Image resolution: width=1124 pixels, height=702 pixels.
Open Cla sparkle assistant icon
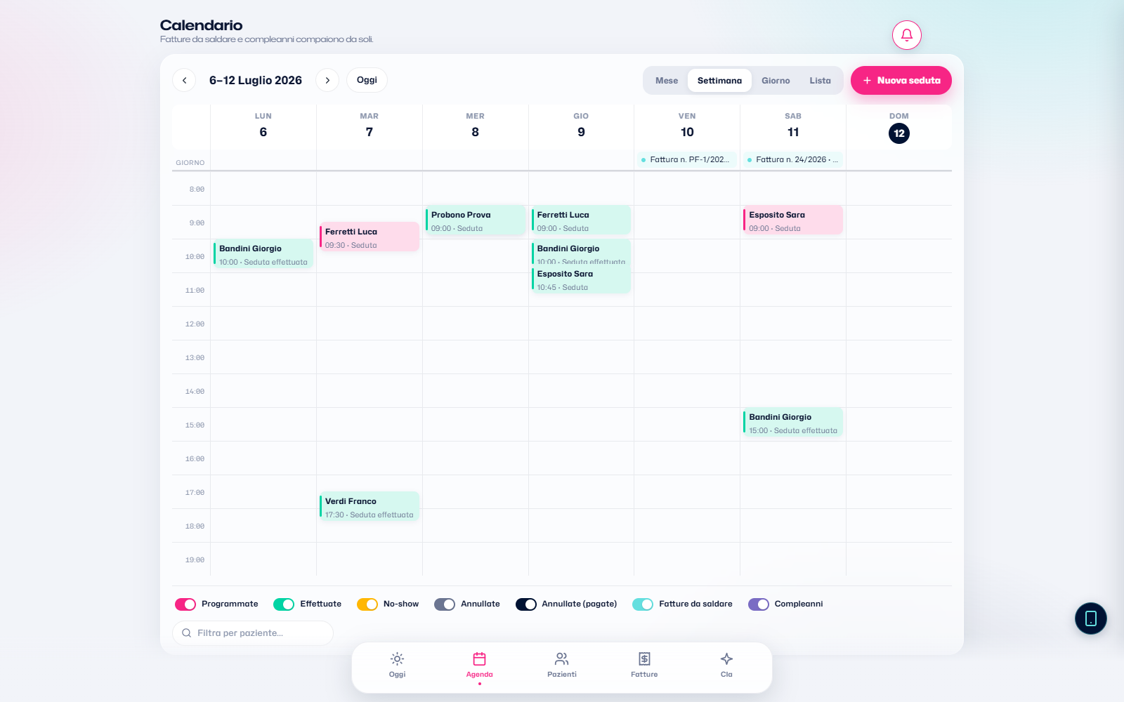point(726,659)
